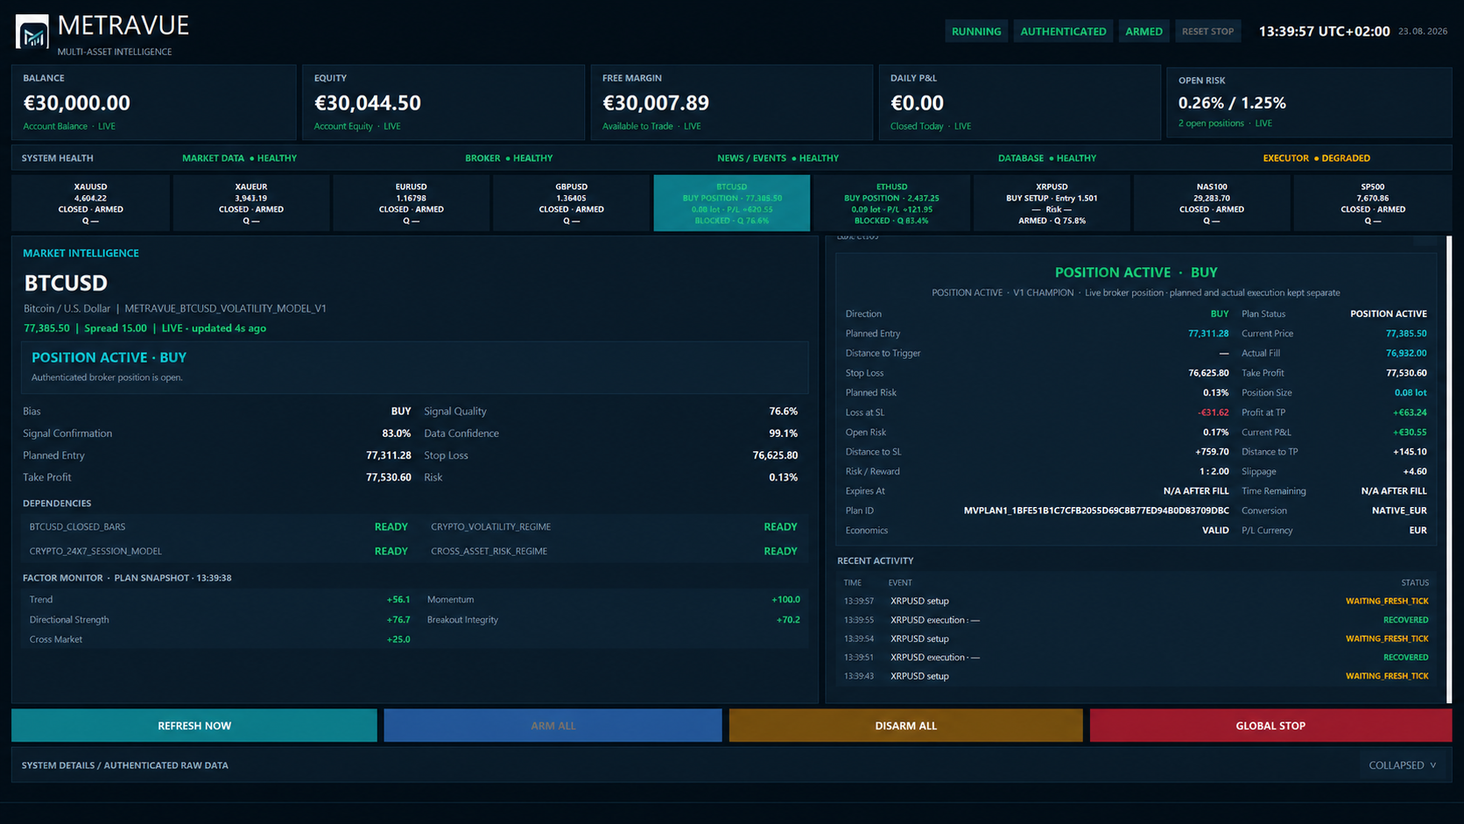The width and height of the screenshot is (1464, 824).
Task: Click the RESET STOP button
Action: point(1207,32)
